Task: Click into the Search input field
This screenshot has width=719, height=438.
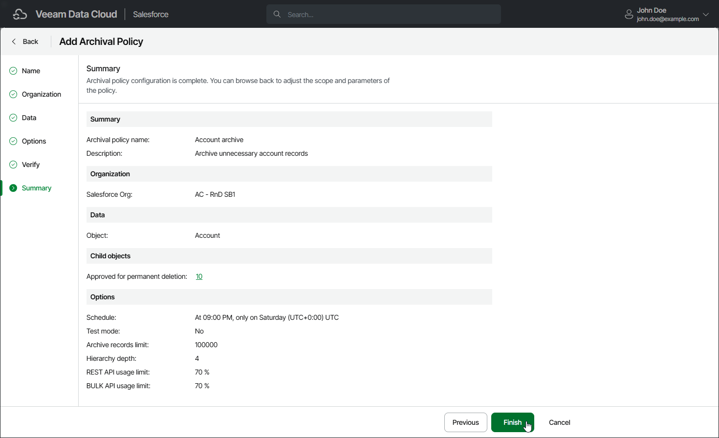Action: (x=383, y=14)
